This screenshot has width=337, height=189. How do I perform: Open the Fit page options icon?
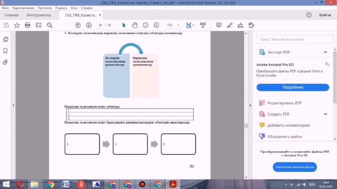click(190, 25)
